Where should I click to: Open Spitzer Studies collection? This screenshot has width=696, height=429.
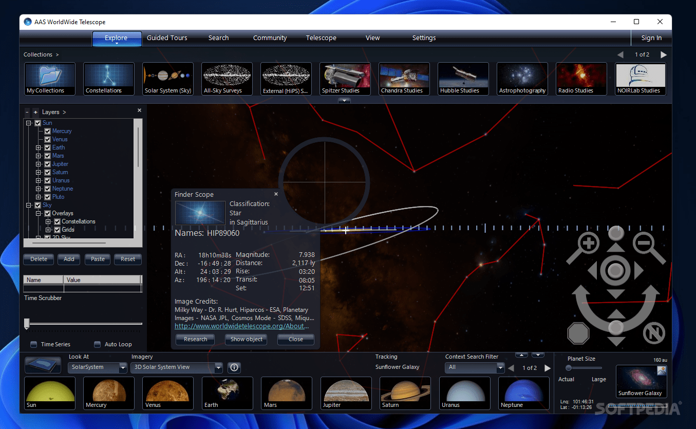(345, 79)
